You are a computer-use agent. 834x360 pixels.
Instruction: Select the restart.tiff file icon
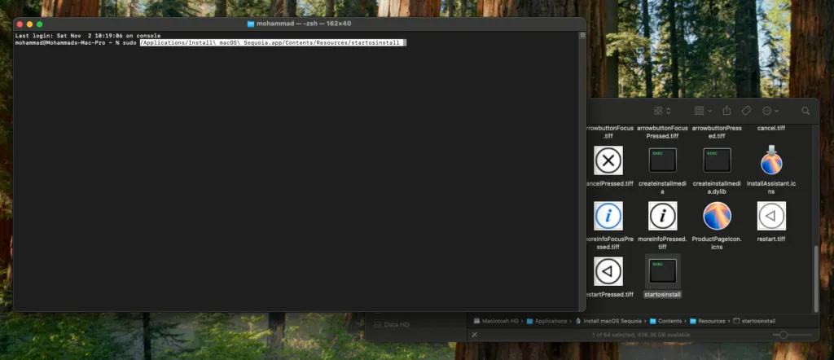point(771,215)
